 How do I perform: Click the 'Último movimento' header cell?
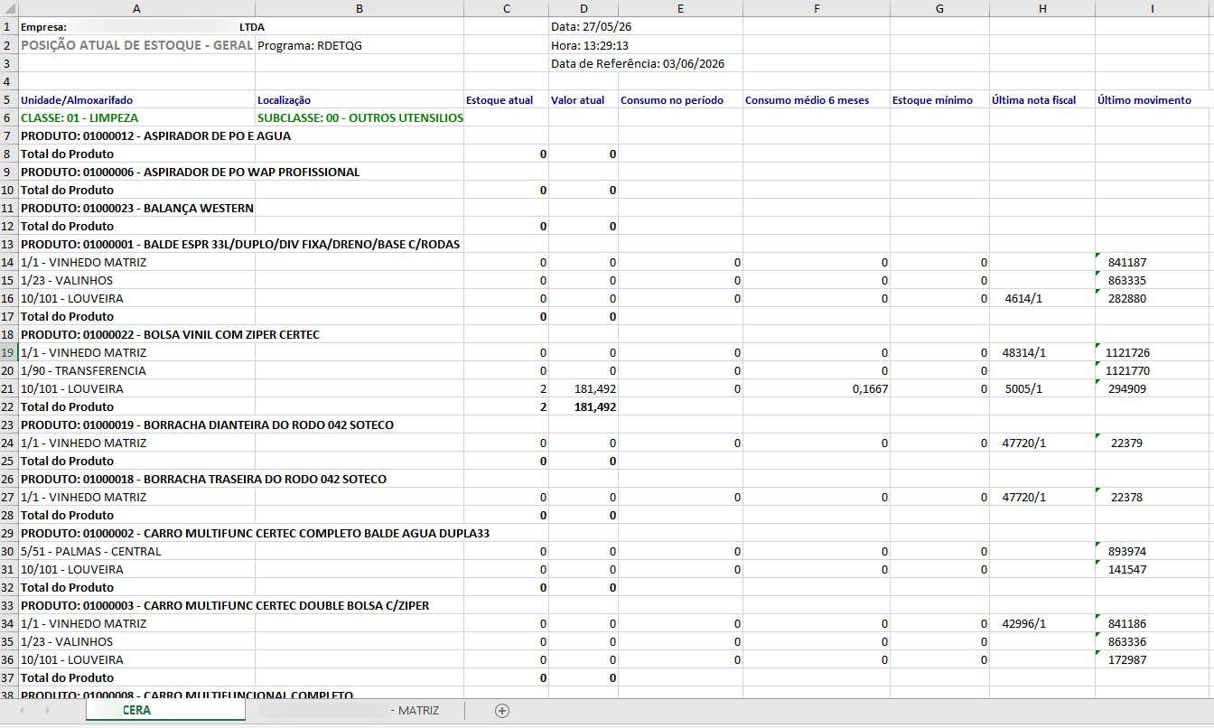click(x=1154, y=99)
